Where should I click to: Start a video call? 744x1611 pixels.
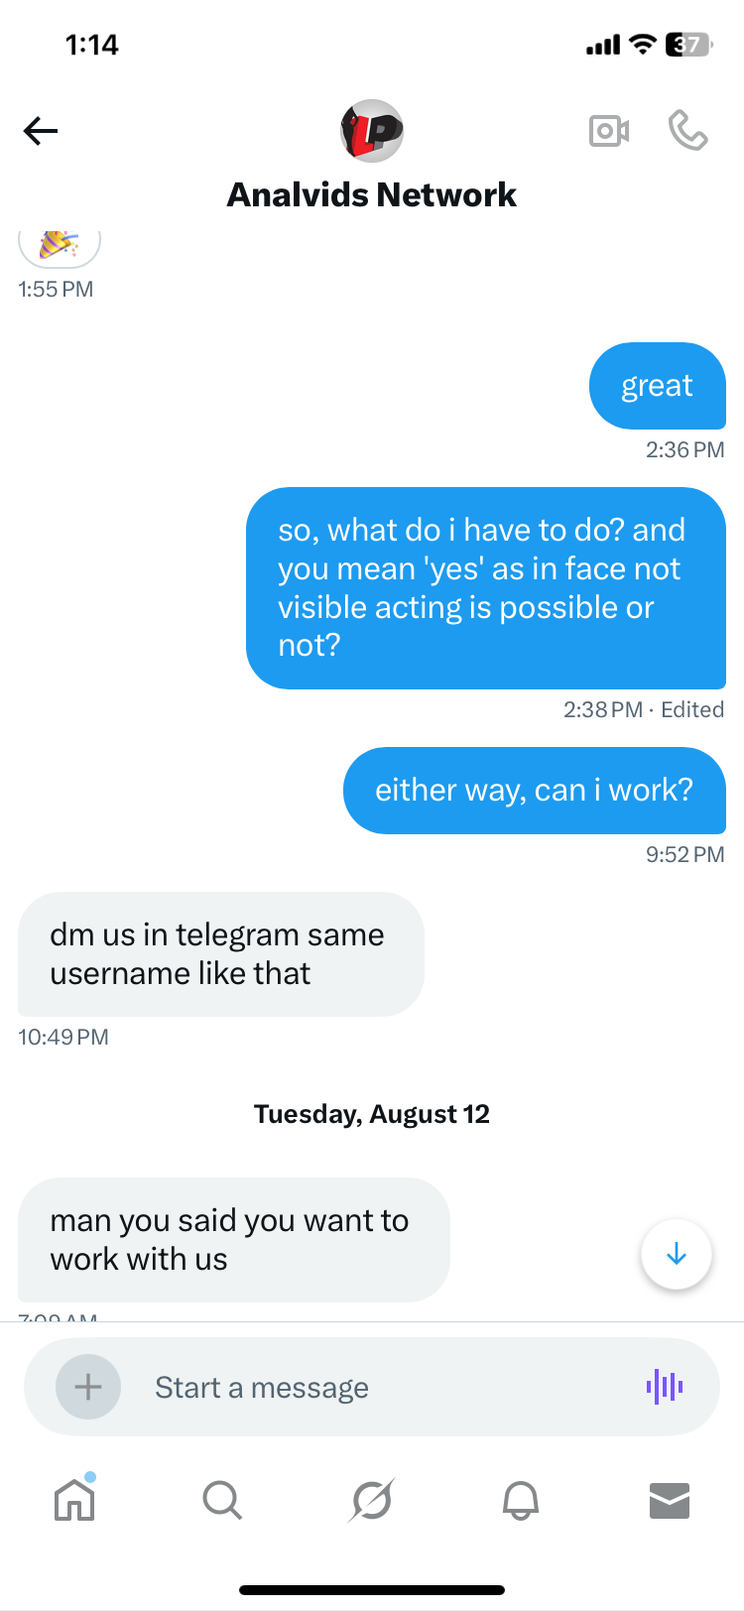pos(609,131)
